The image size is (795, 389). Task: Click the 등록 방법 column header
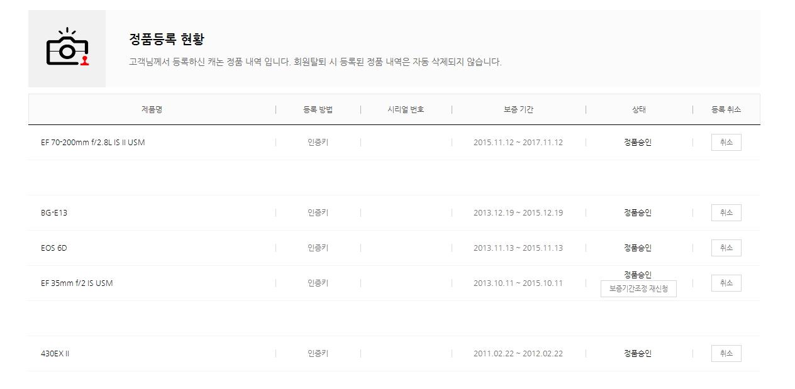pyautogui.click(x=318, y=109)
